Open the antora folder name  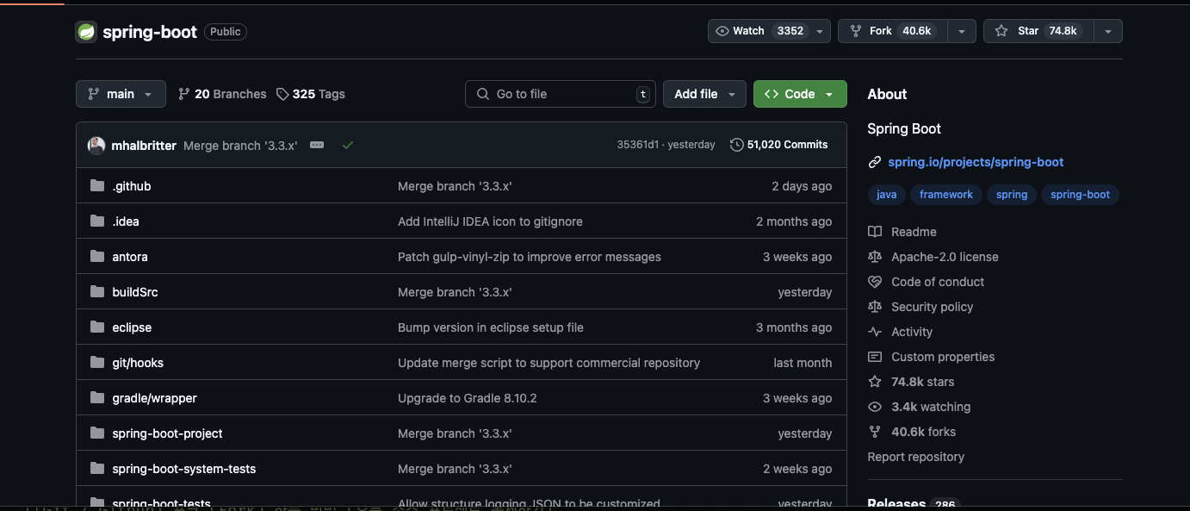tap(130, 257)
